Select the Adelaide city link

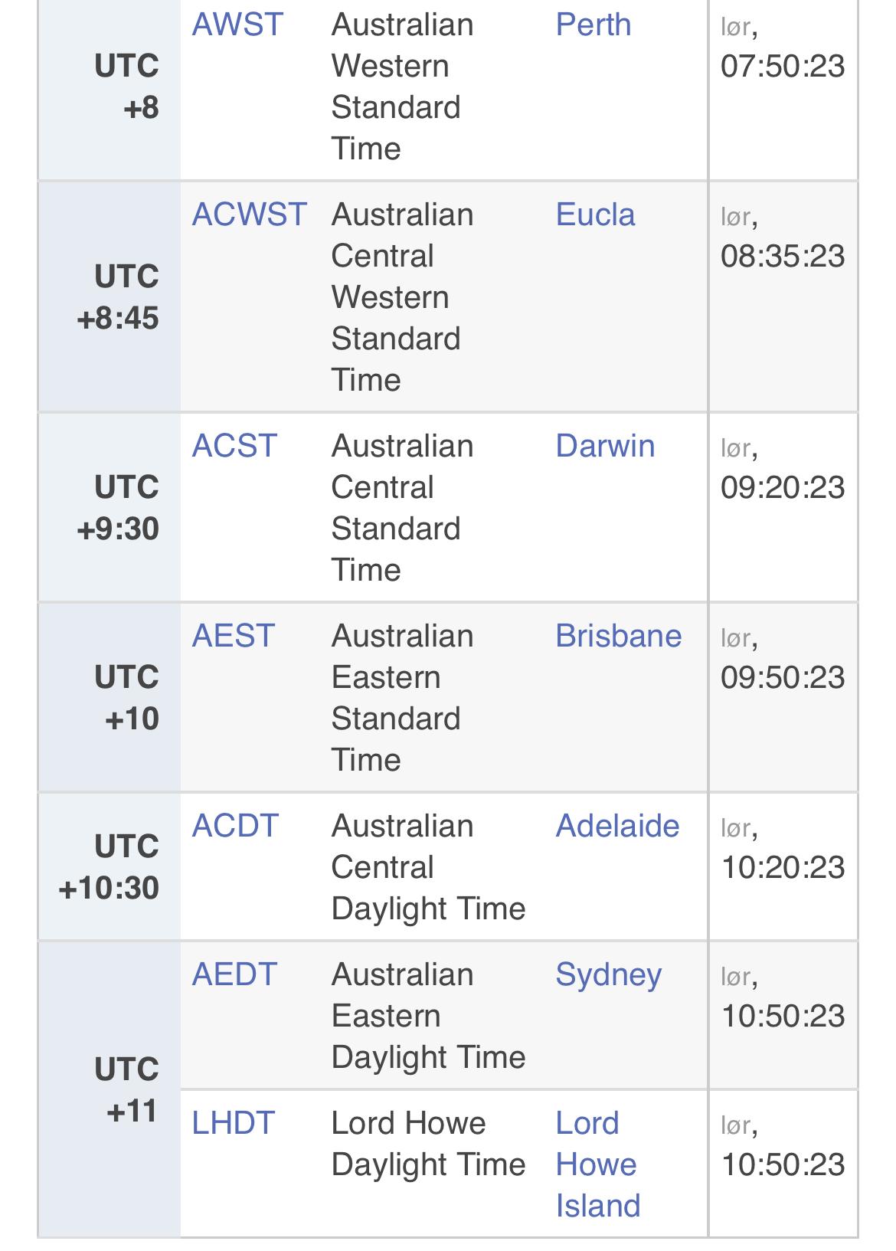pyautogui.click(x=617, y=826)
